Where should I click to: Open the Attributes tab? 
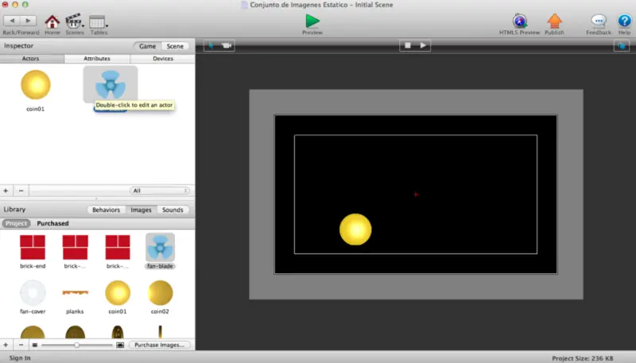click(97, 59)
